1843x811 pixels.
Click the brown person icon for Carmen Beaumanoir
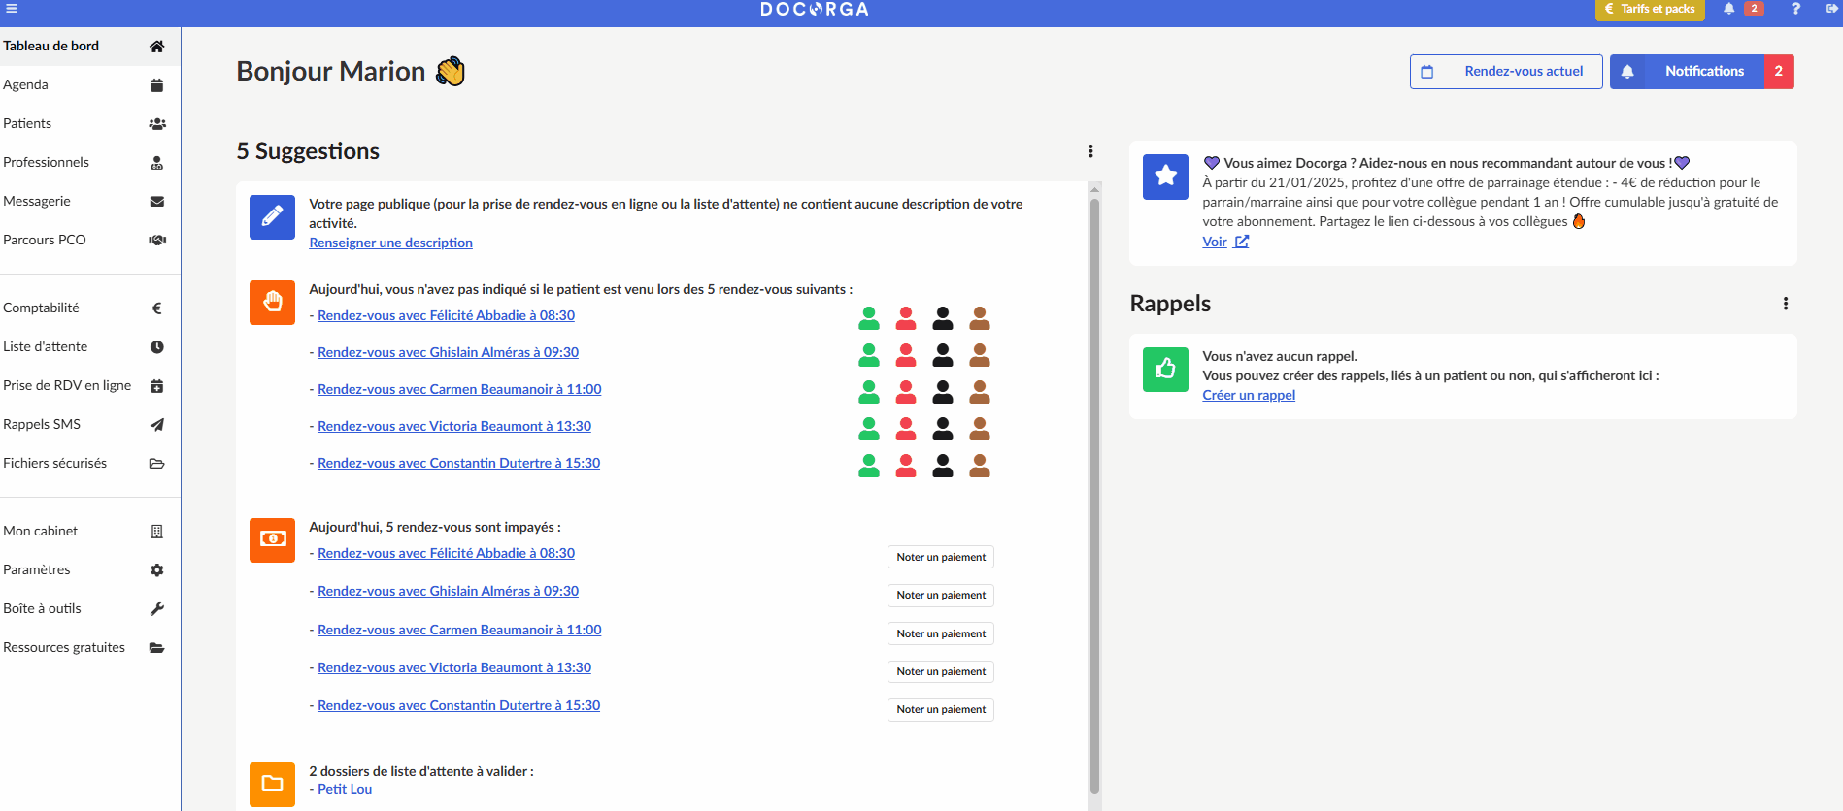coord(980,392)
